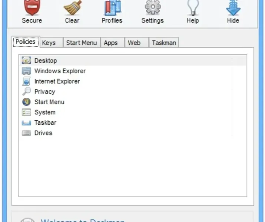Select the Start Menu orb icon
The width and height of the screenshot is (265, 222).
26,102
